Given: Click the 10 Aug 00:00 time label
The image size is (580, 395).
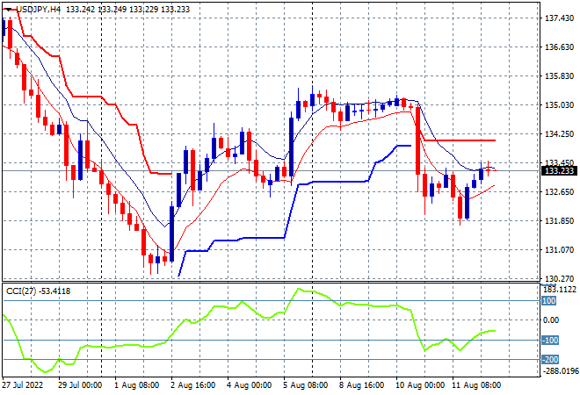Looking at the screenshot, I should (420, 385).
